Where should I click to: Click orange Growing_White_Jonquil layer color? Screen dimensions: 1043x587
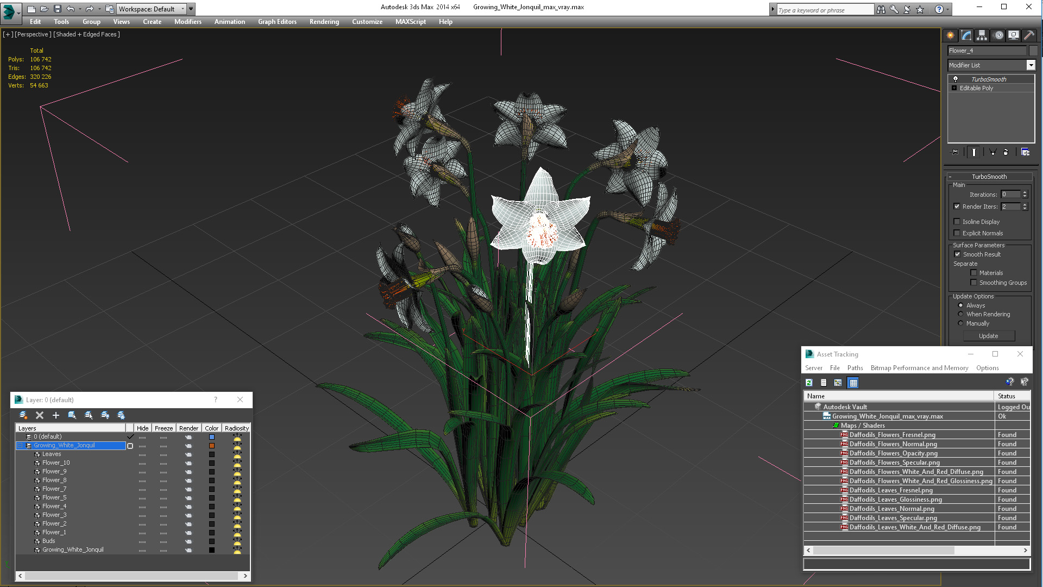(x=212, y=446)
